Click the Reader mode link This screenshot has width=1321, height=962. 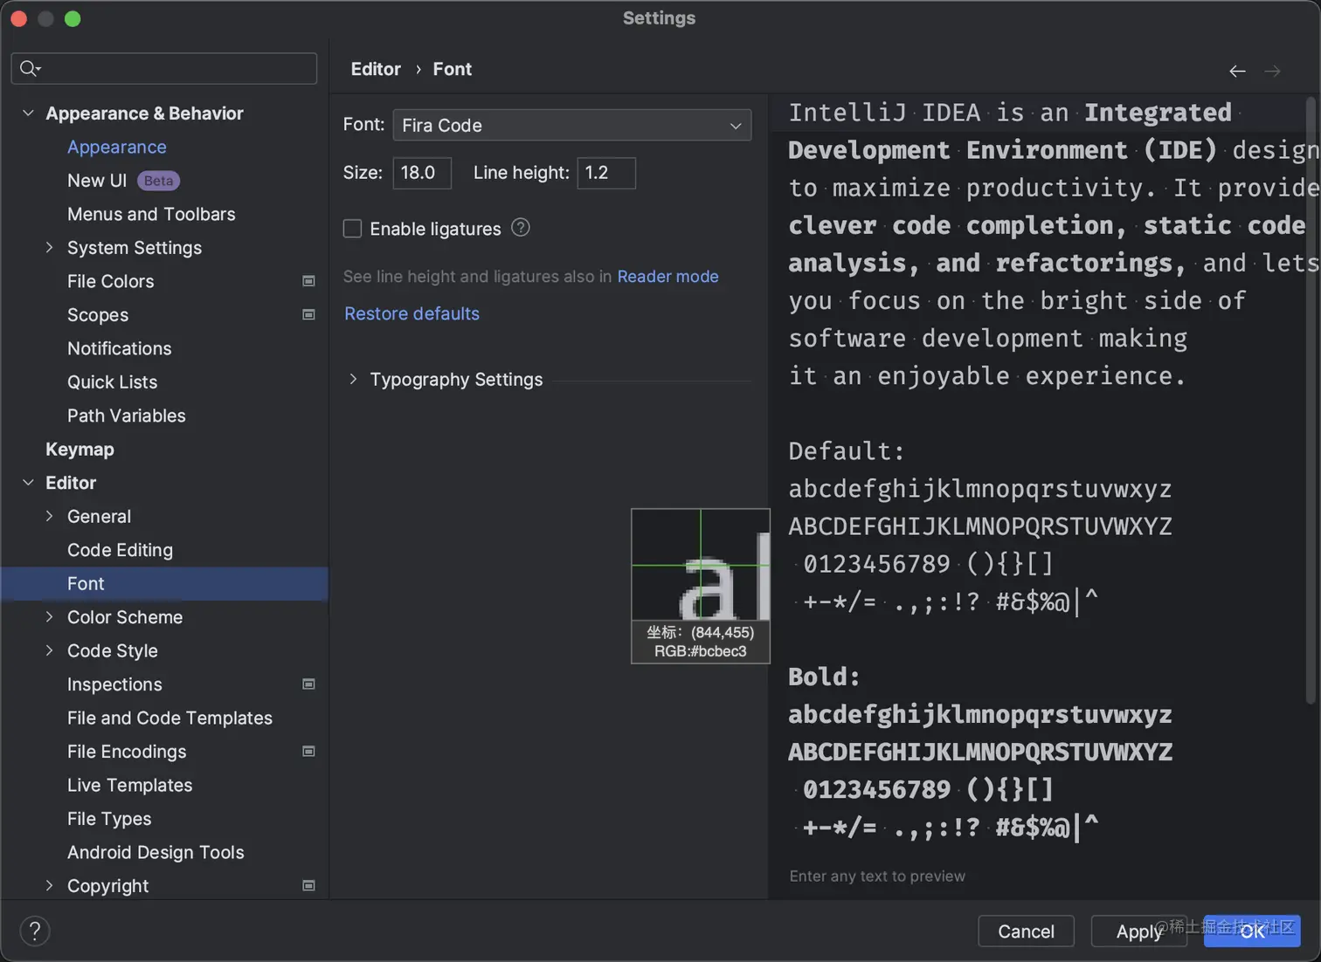[667, 277]
